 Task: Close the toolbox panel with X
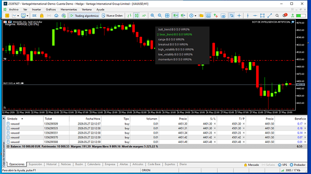(4, 119)
